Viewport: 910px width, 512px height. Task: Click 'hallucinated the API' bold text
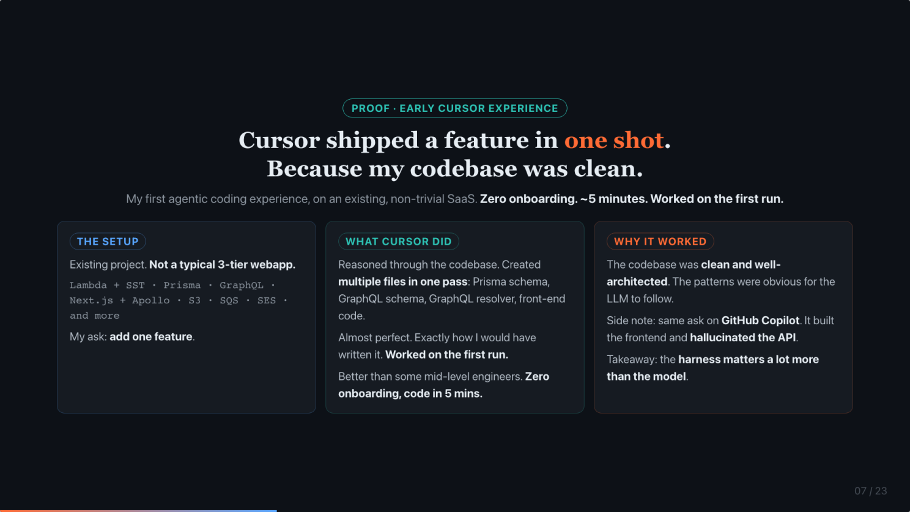pos(742,338)
